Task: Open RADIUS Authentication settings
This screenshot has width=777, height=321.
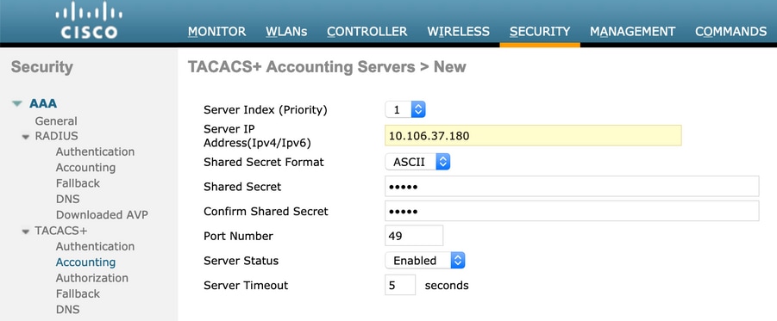Action: (x=95, y=151)
